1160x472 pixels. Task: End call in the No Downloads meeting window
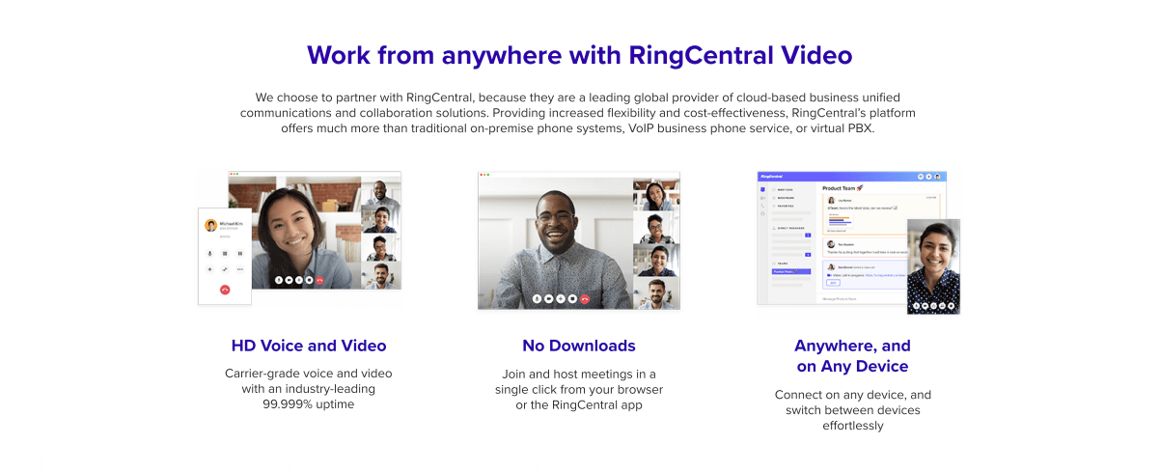coord(585,299)
